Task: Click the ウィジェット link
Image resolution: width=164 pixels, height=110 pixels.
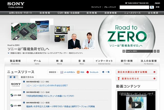Action: point(94,72)
